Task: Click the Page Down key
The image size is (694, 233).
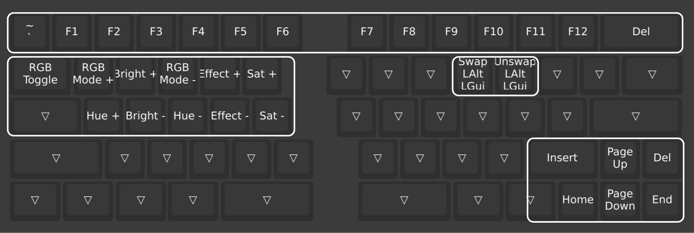Action: pyautogui.click(x=620, y=200)
